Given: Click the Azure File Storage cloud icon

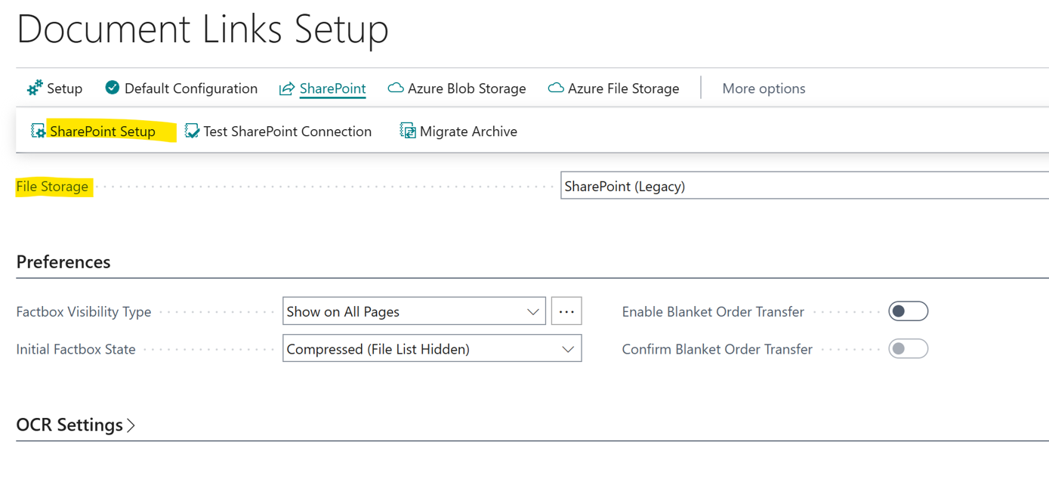Looking at the screenshot, I should click(x=556, y=88).
